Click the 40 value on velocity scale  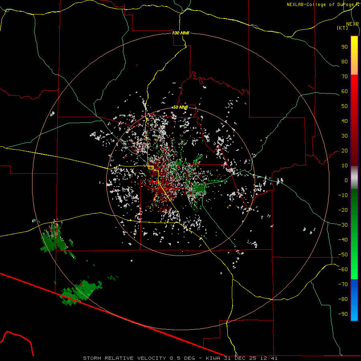[345, 121]
